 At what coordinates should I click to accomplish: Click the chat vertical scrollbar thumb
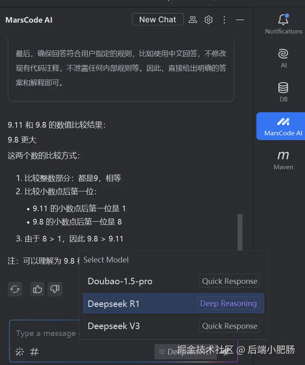pyautogui.click(x=240, y=232)
